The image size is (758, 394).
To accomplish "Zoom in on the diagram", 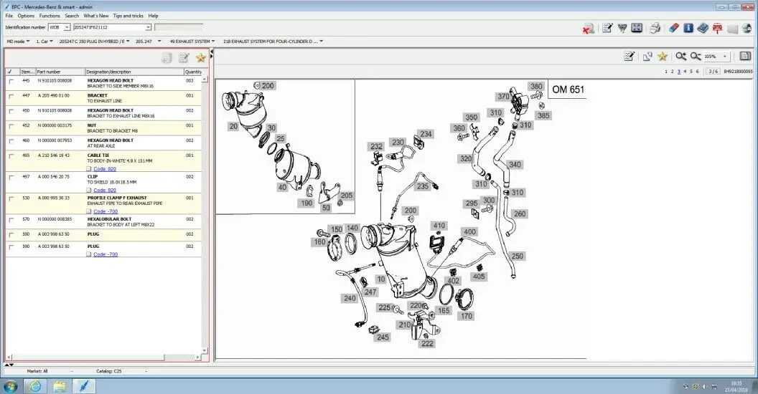I will point(680,57).
